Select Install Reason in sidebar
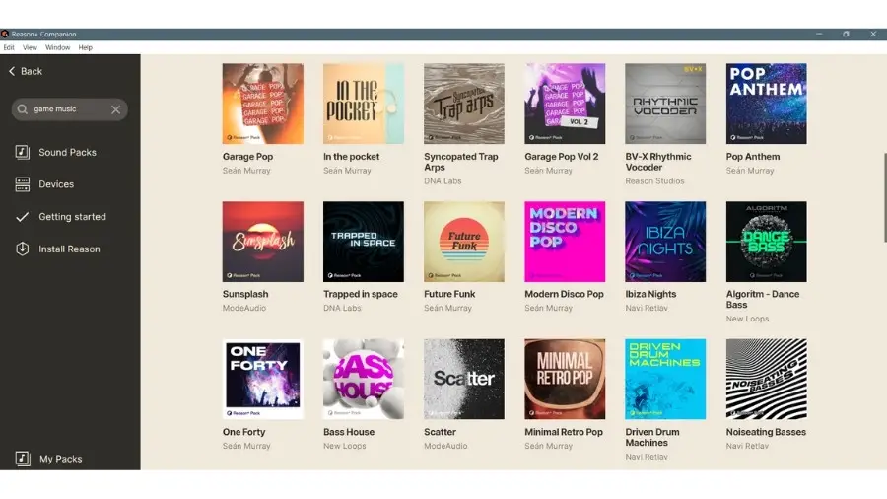Image resolution: width=887 pixels, height=499 pixels. tap(69, 249)
